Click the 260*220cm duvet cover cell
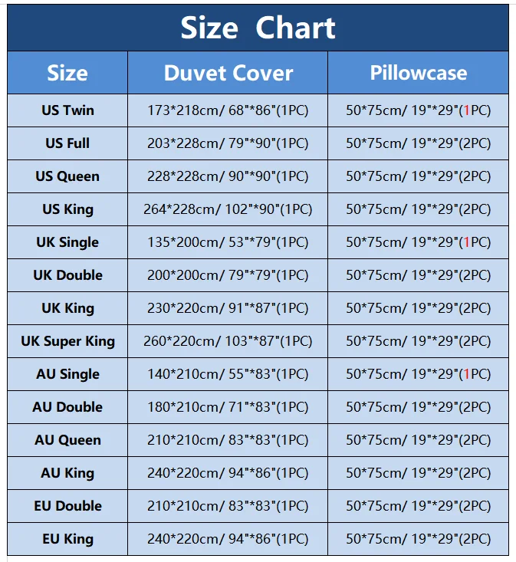Viewport: 516px width, 562px height. click(x=228, y=341)
